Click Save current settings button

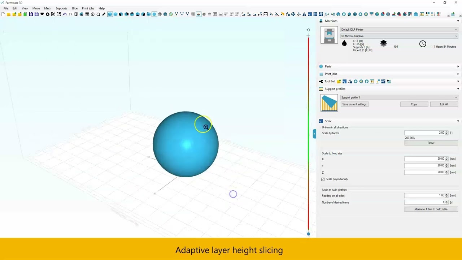tap(354, 104)
